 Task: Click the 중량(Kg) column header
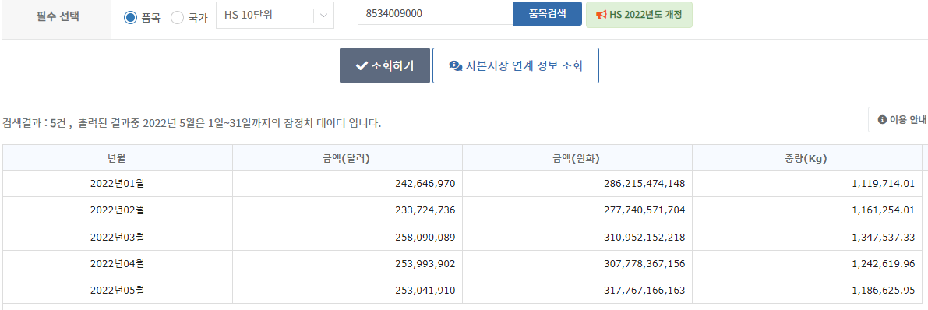click(x=807, y=158)
